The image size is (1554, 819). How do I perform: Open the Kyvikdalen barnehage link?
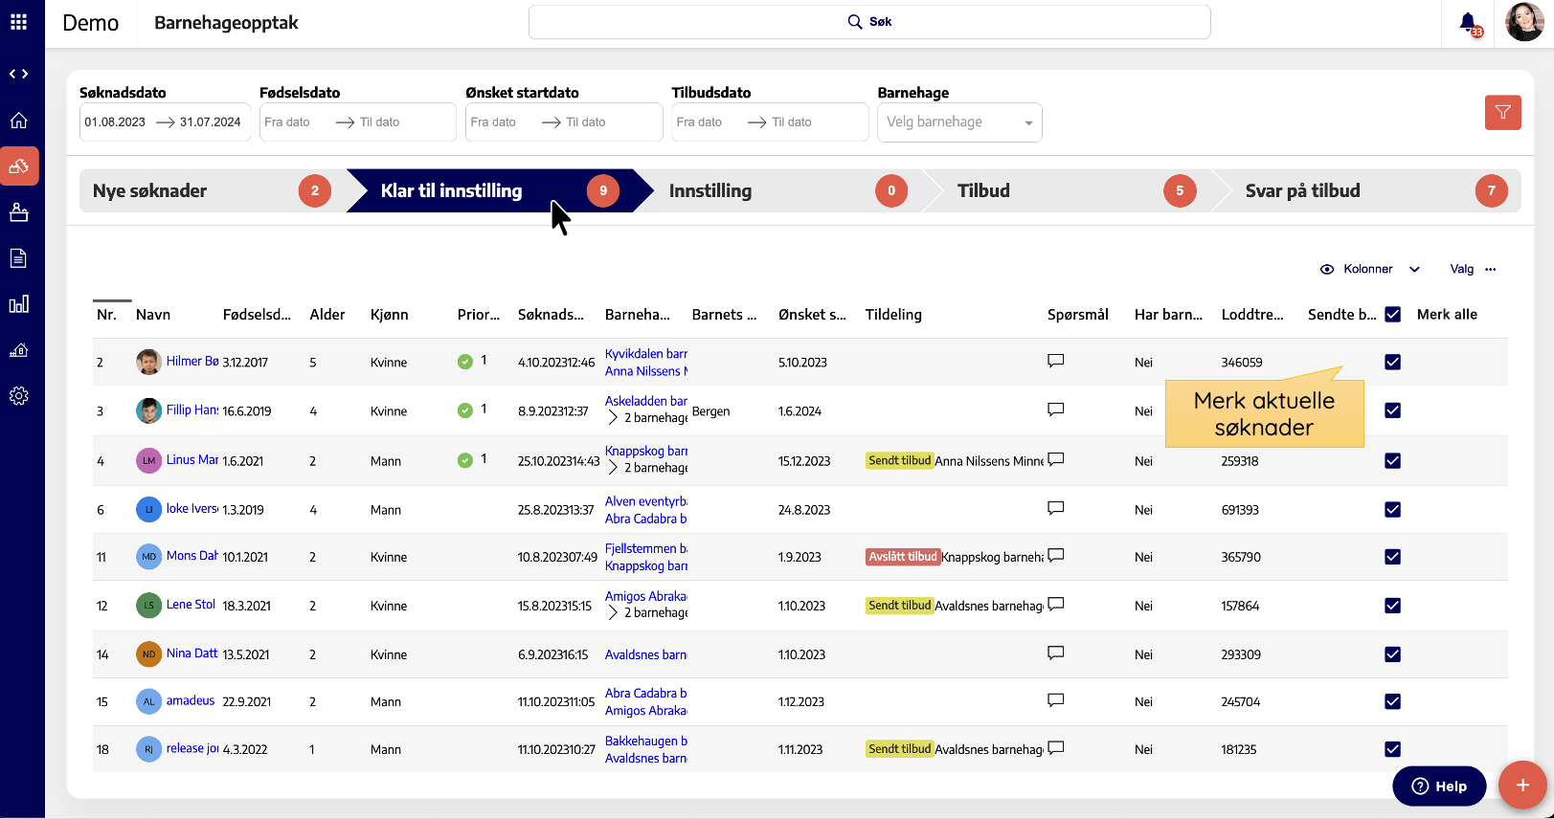click(646, 354)
